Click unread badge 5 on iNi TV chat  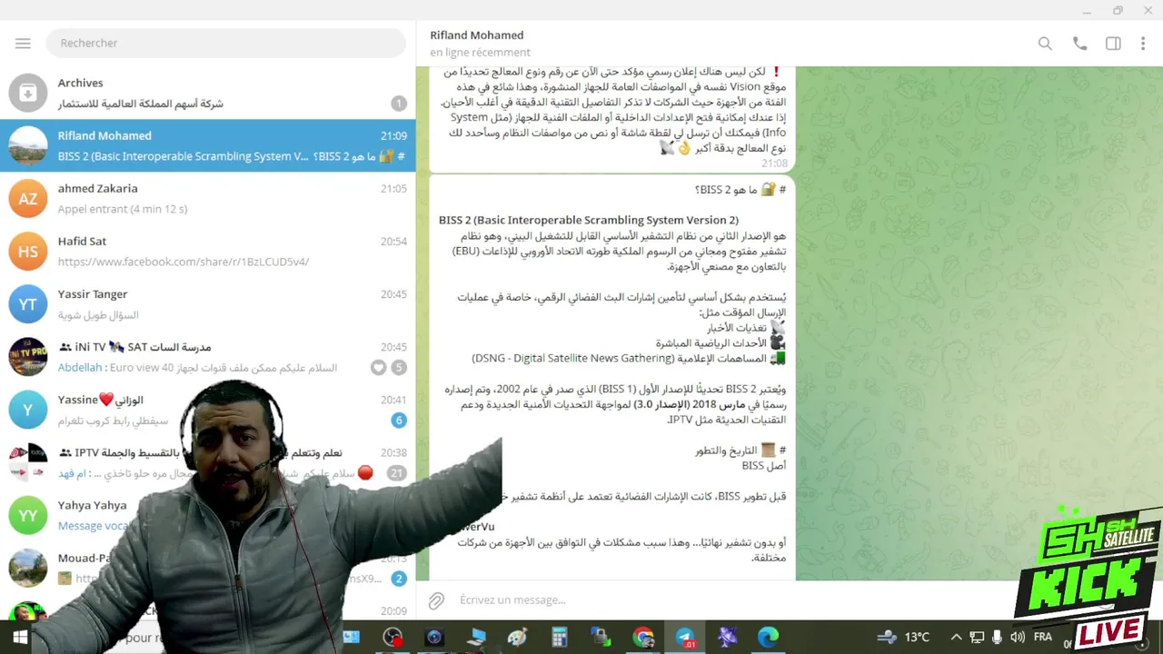398,367
